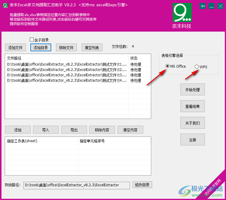Click 待处理 status of the t4 row
Screen dimensions: 226x200
(x=135, y=80)
